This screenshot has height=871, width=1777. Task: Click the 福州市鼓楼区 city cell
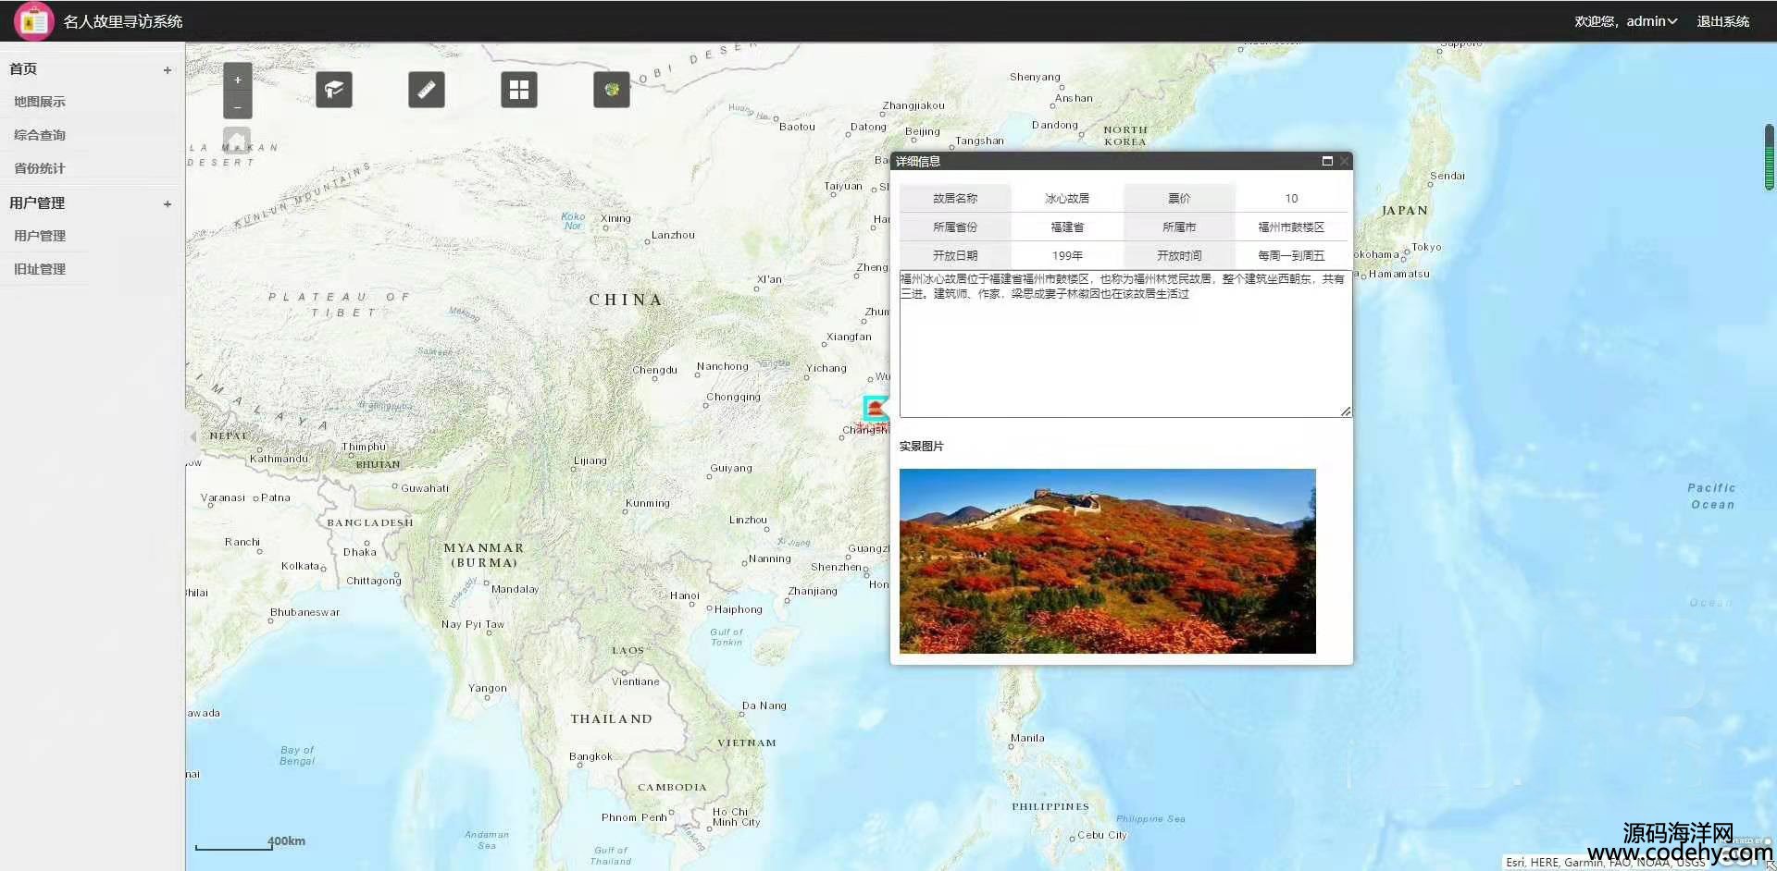[1291, 227]
